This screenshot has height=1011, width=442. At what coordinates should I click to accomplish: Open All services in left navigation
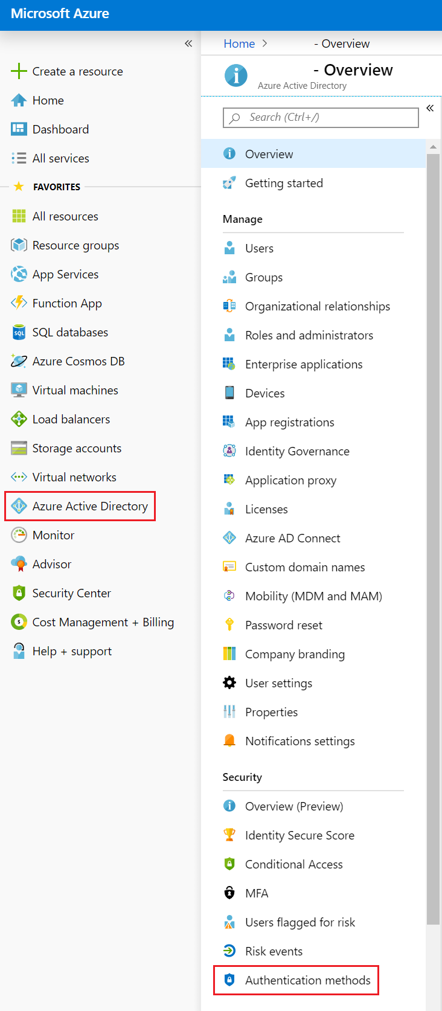coord(60,158)
